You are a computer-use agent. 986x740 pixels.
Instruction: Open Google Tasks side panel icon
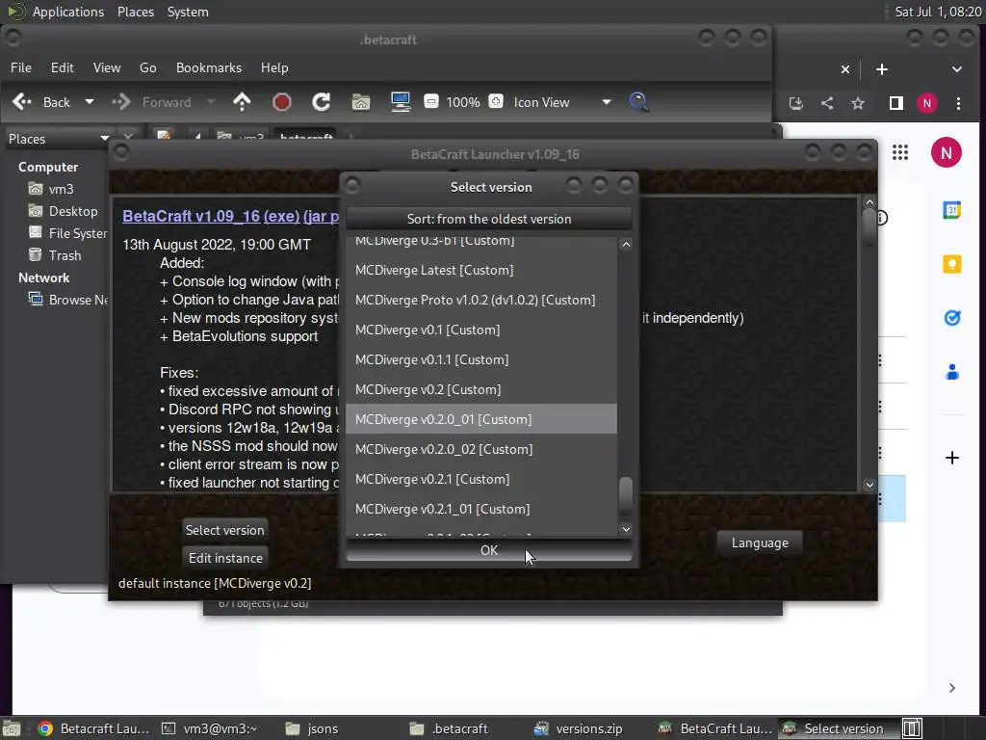[x=952, y=318]
